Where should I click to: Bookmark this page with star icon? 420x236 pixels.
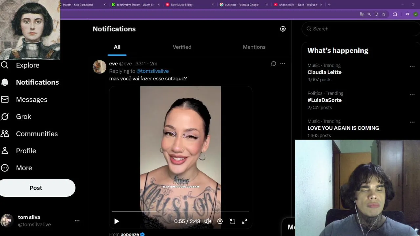pyautogui.click(x=384, y=14)
